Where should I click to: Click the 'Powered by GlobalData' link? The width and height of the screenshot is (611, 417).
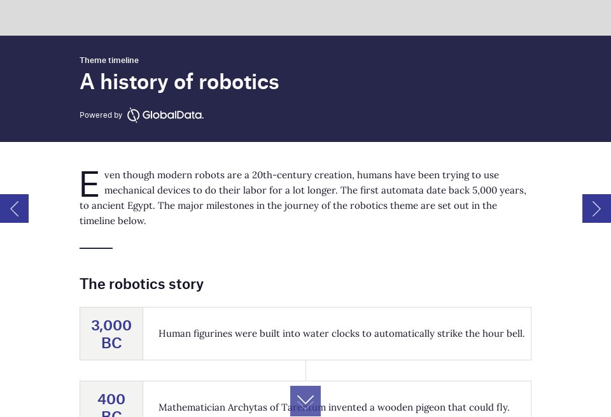pyautogui.click(x=141, y=115)
